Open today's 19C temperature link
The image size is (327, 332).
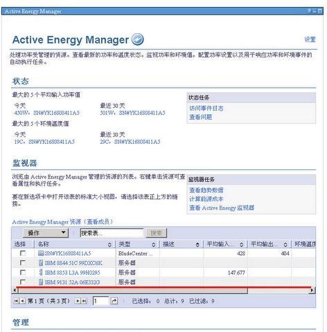point(44,142)
